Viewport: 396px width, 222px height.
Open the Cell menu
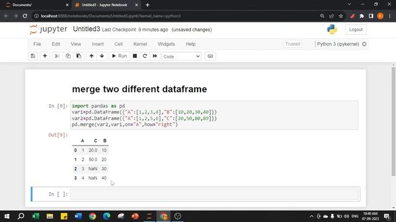[x=118, y=44]
